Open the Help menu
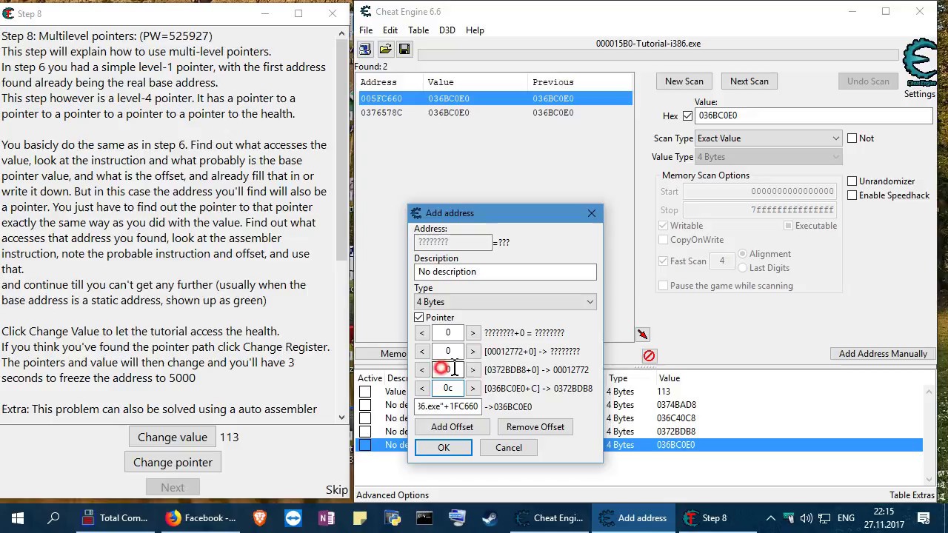 [x=475, y=30]
